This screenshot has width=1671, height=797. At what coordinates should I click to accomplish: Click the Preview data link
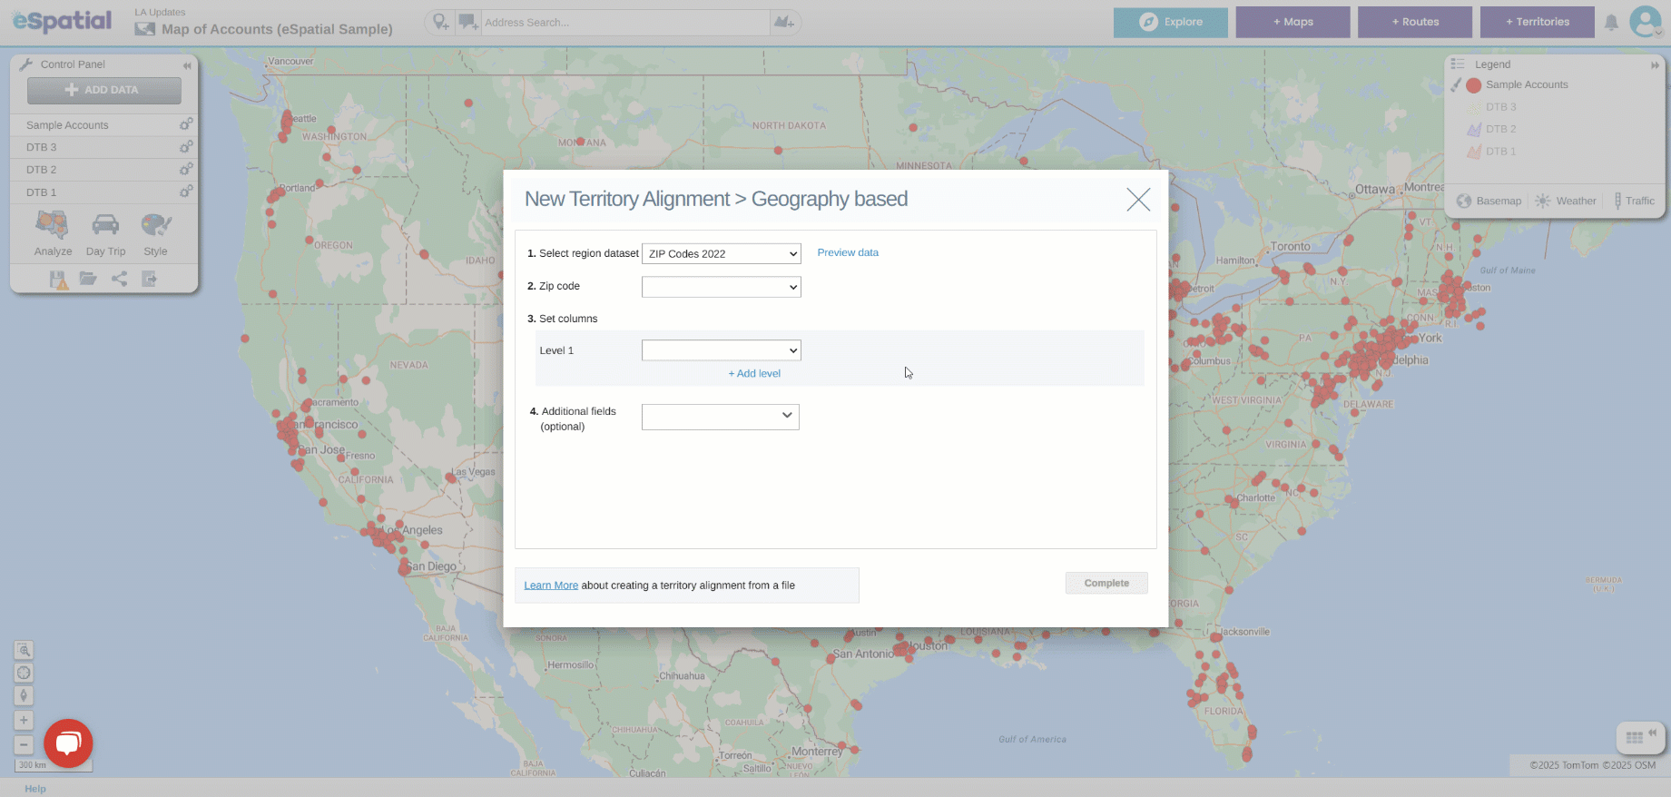coord(848,252)
